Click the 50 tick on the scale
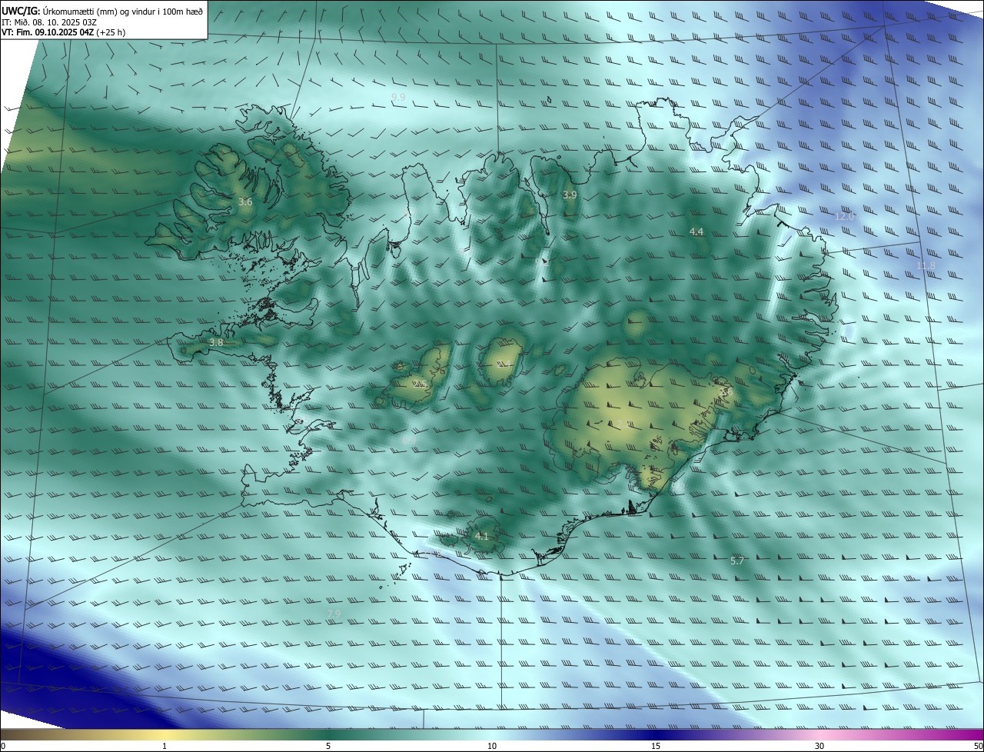Viewport: 984px width, 752px height. (978, 747)
